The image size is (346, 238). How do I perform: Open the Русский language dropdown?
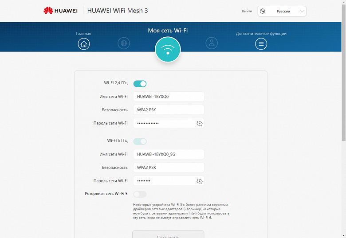(x=282, y=11)
